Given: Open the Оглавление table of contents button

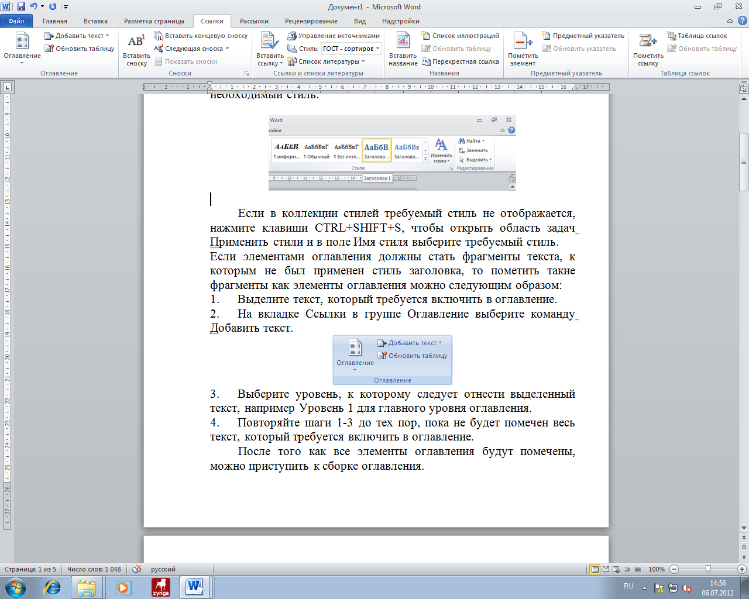Looking at the screenshot, I should (22, 48).
